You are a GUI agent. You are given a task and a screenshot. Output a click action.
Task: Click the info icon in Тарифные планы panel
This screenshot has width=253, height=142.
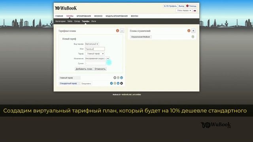pyautogui.click(x=117, y=31)
